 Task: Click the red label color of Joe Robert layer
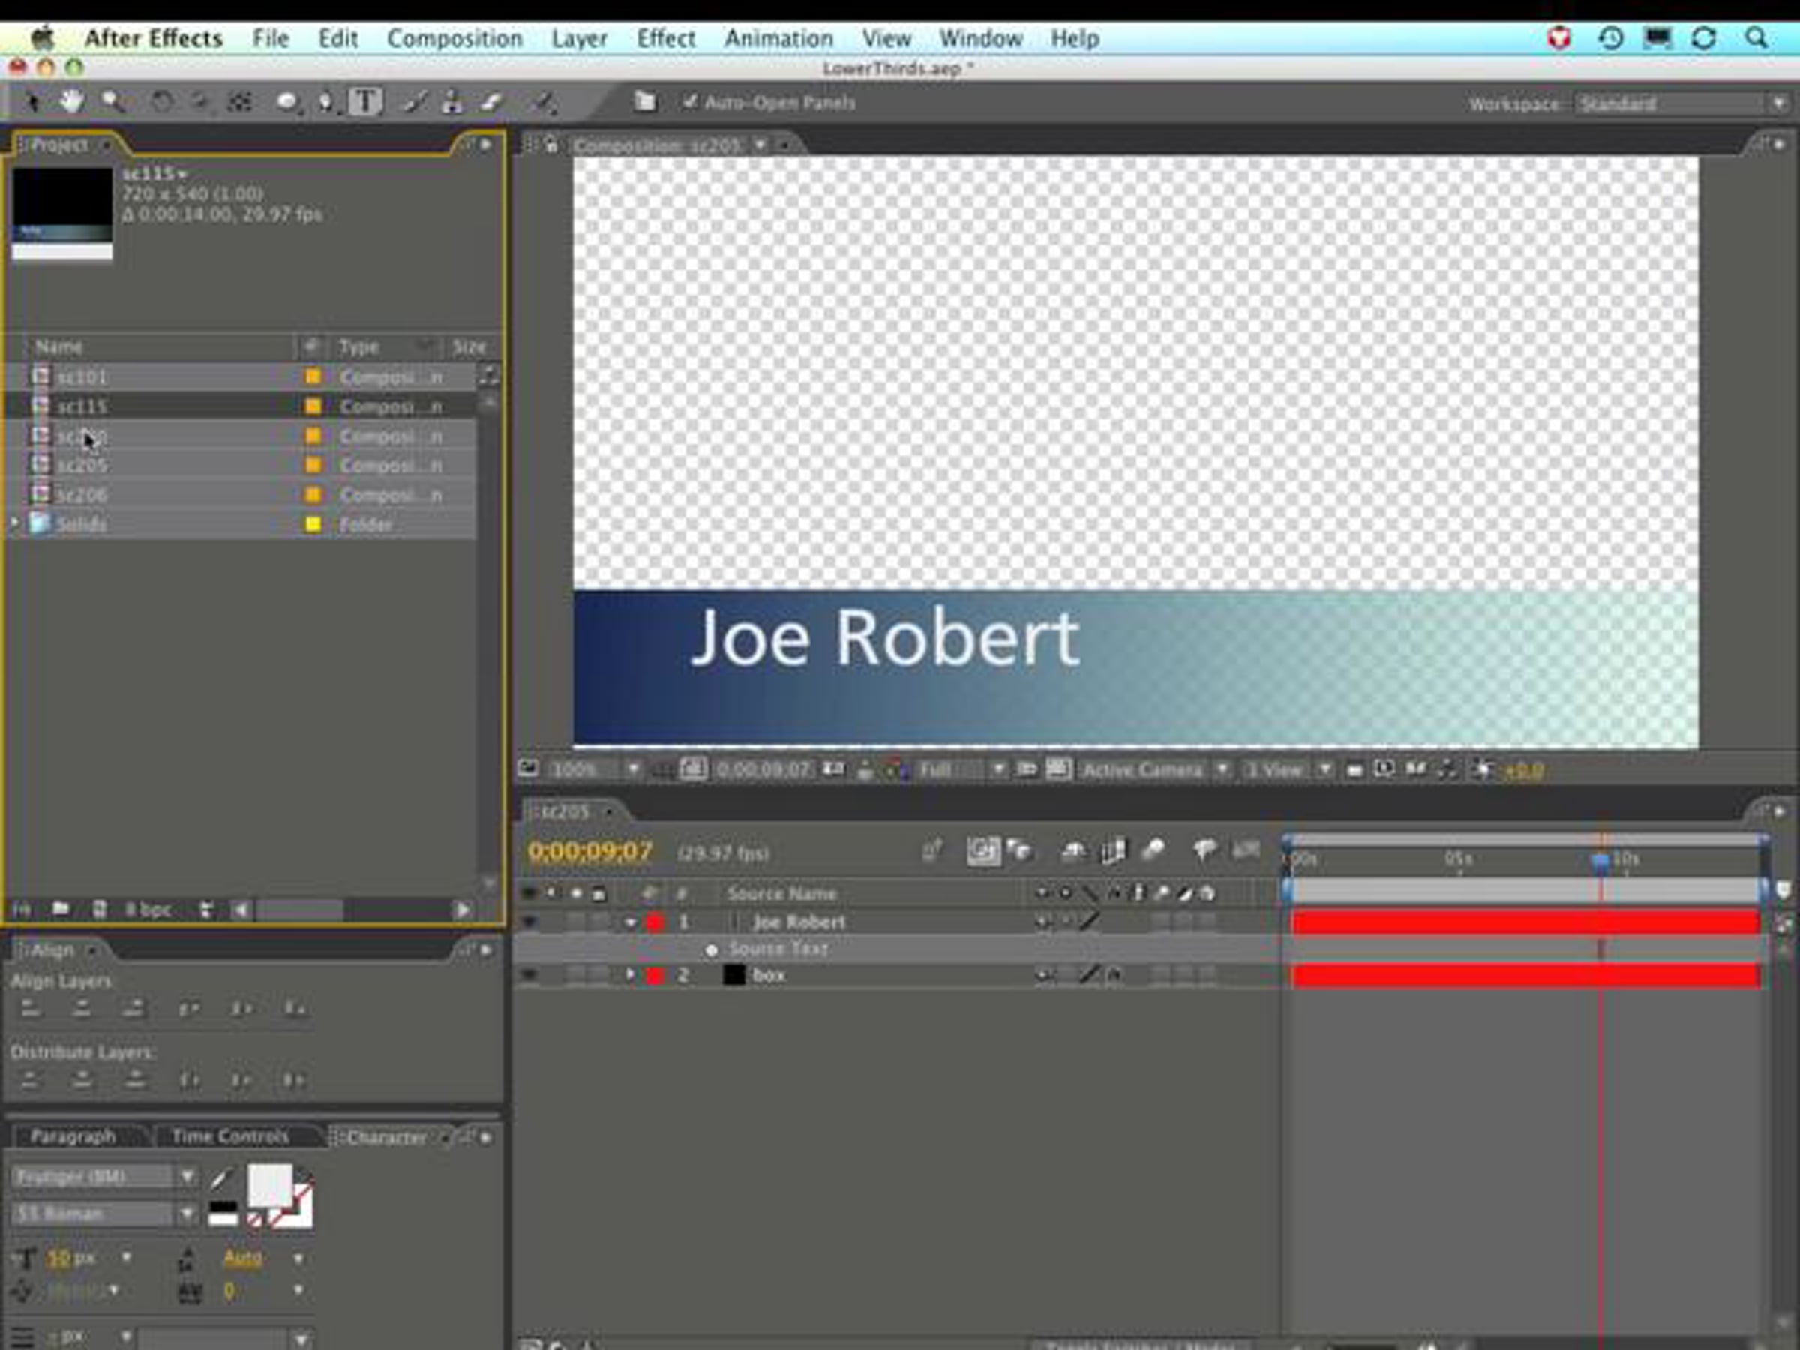pyautogui.click(x=655, y=922)
